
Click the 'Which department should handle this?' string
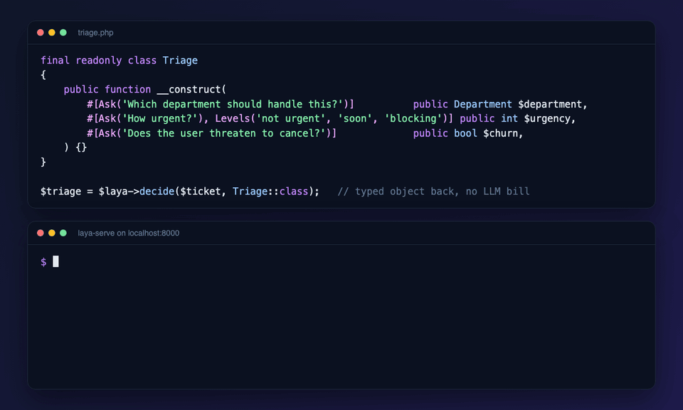pos(233,104)
